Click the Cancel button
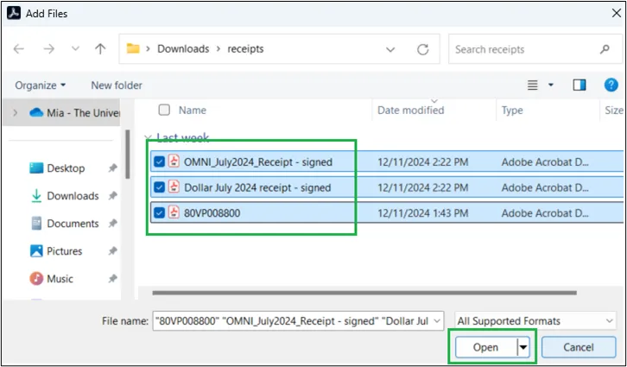Screen dimensions: 627x367 (x=578, y=347)
